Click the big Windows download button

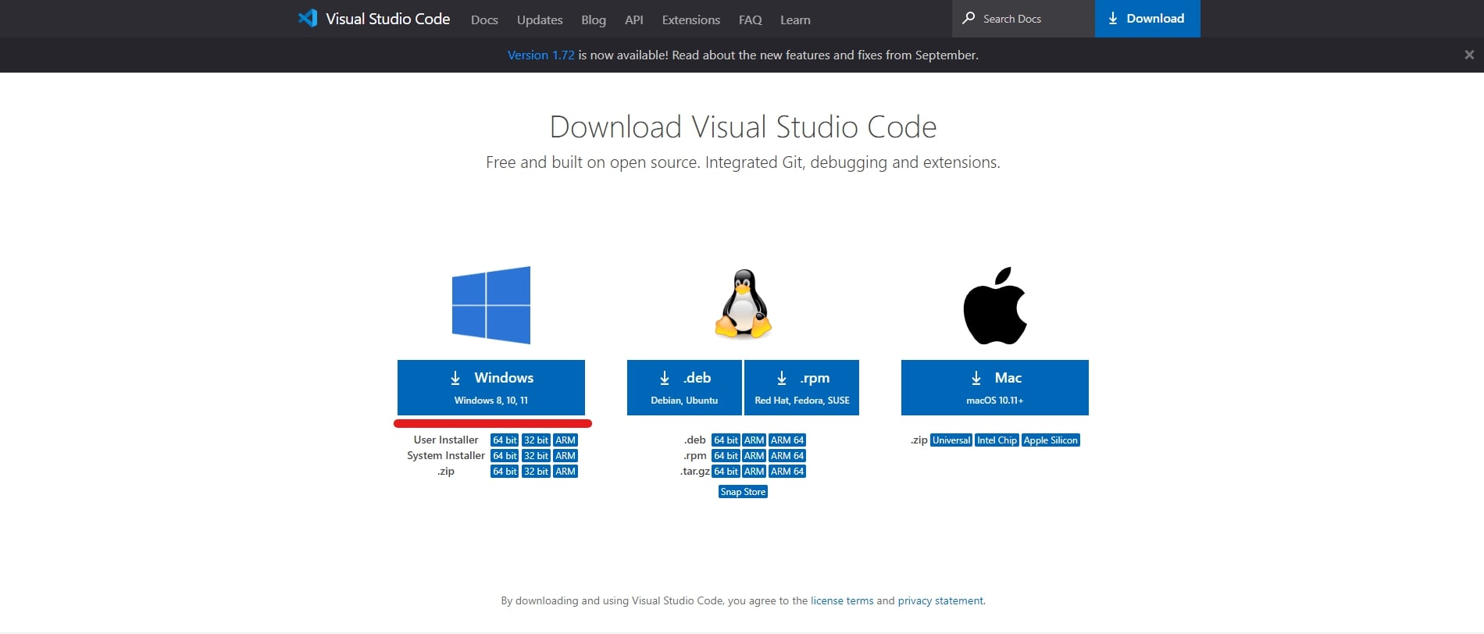[491, 387]
